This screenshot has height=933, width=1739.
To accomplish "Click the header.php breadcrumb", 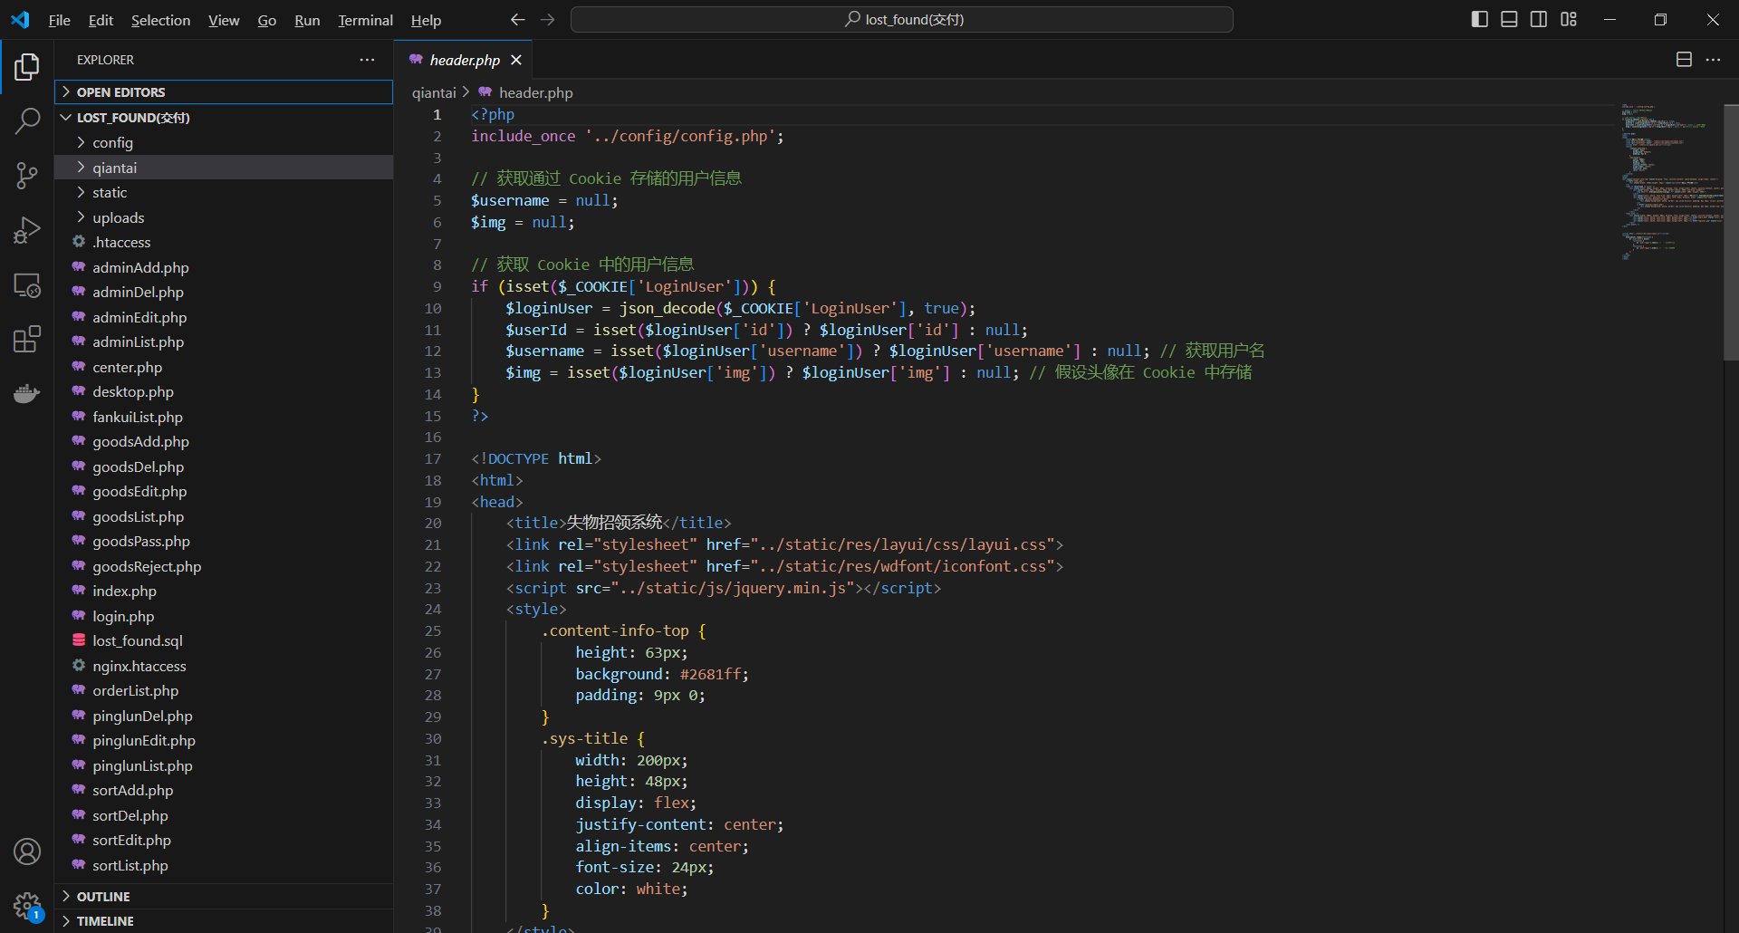I will point(535,92).
